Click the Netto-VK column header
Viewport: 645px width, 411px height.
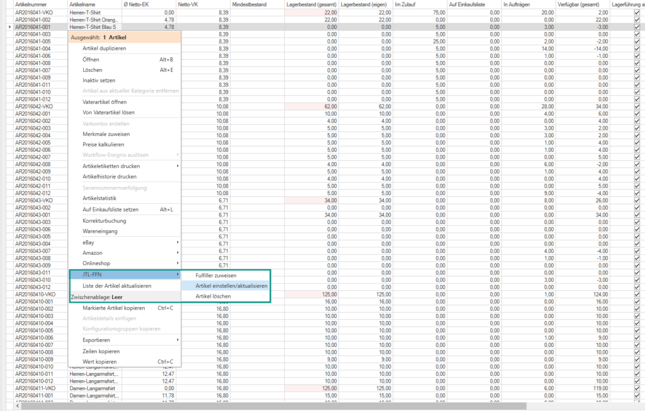click(189, 4)
